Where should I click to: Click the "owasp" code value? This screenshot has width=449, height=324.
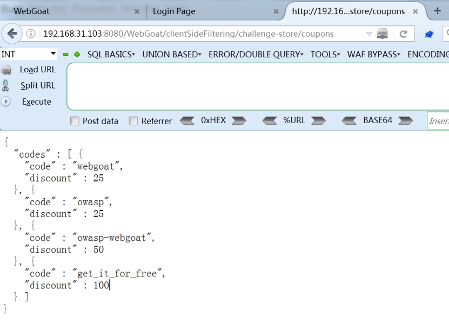point(90,202)
